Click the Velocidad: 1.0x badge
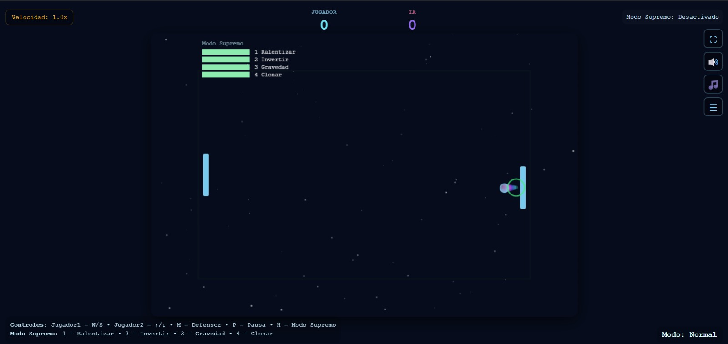Viewport: 728px width, 344px height. (39, 17)
